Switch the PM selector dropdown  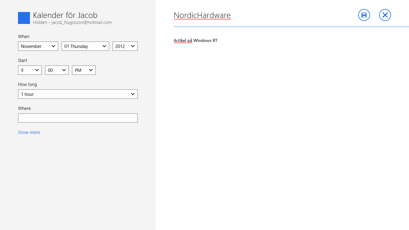(x=84, y=70)
